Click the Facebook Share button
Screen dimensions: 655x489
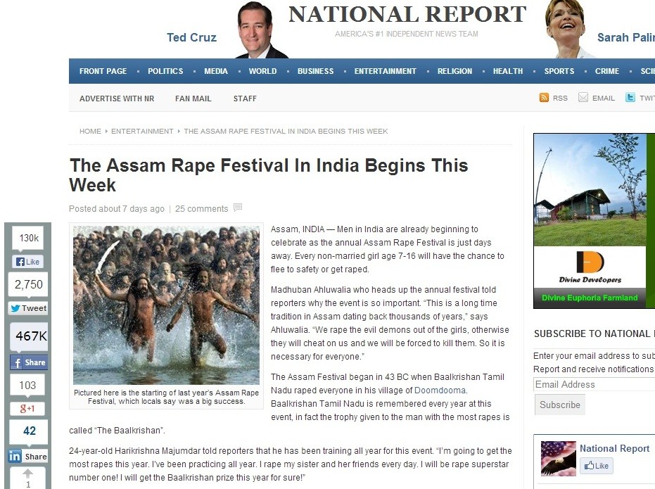[x=28, y=362]
